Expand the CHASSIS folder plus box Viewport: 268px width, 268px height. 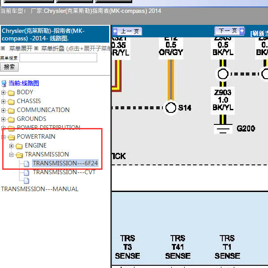pos(3,101)
